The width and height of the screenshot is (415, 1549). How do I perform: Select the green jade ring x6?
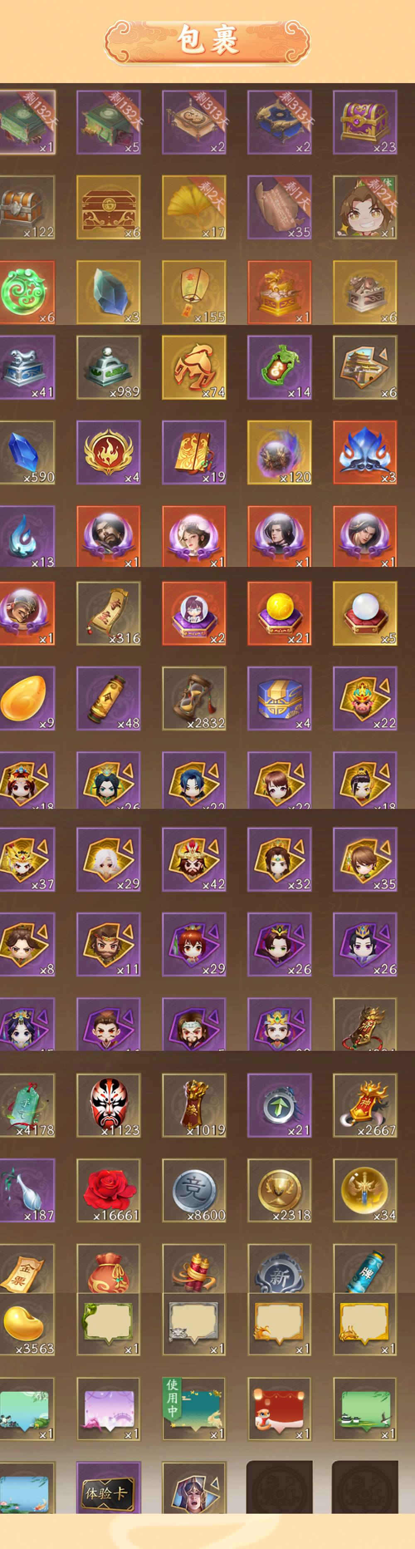[27, 292]
